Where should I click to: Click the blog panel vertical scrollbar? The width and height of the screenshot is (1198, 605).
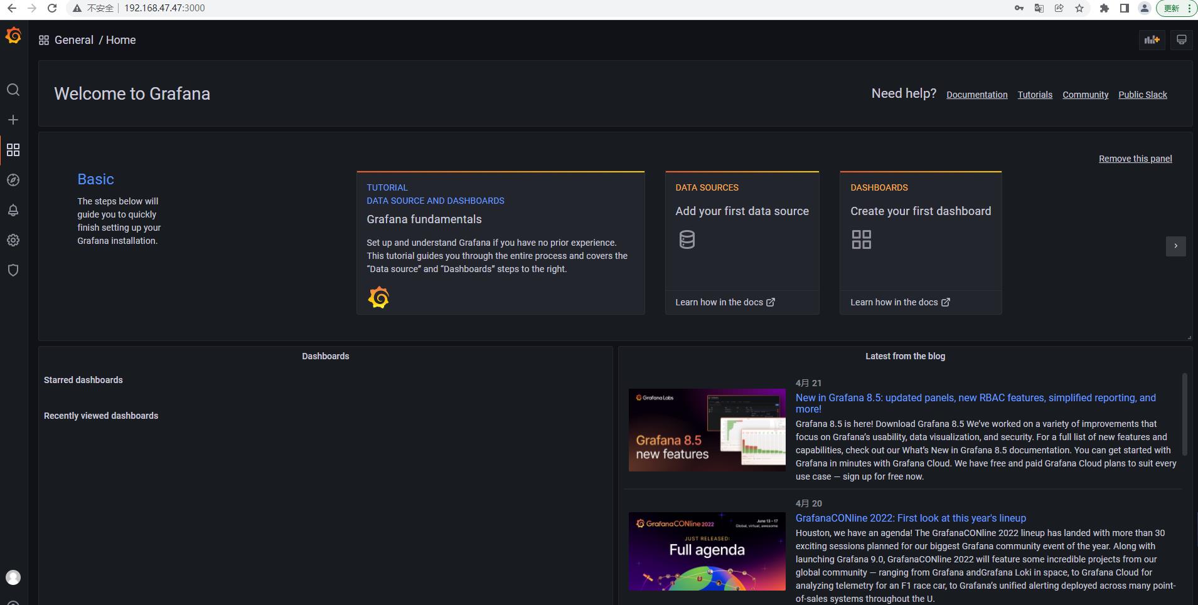(x=1184, y=414)
